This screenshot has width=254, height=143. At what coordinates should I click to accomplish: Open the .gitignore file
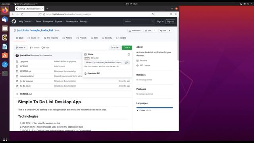pos(24,62)
